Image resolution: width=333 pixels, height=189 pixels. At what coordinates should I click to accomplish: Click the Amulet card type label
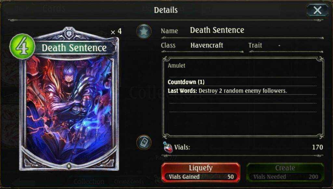[177, 65]
